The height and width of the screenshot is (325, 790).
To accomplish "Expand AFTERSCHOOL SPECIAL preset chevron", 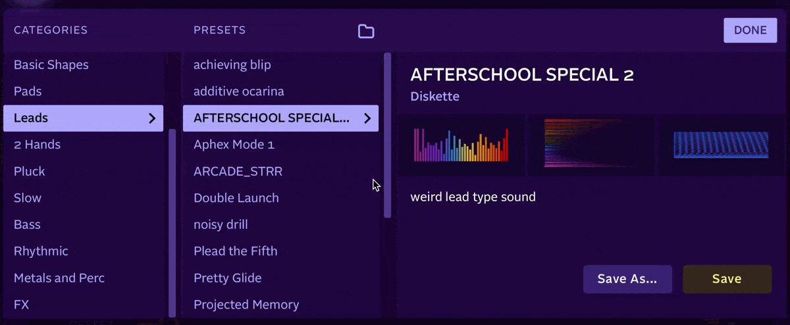I will 367,118.
